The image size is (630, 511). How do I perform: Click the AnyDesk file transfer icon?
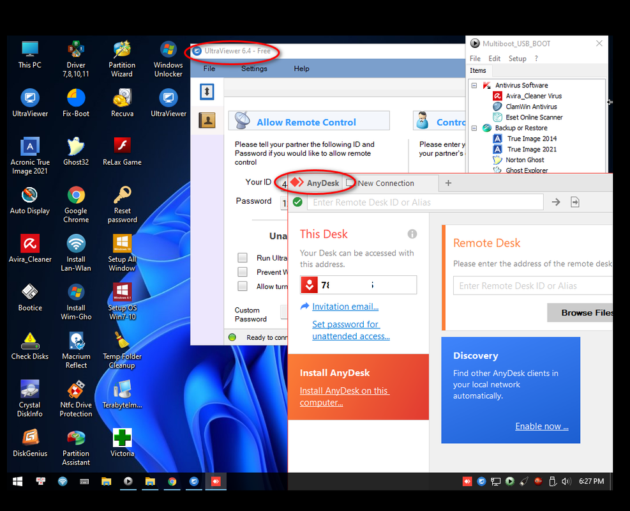click(x=575, y=202)
